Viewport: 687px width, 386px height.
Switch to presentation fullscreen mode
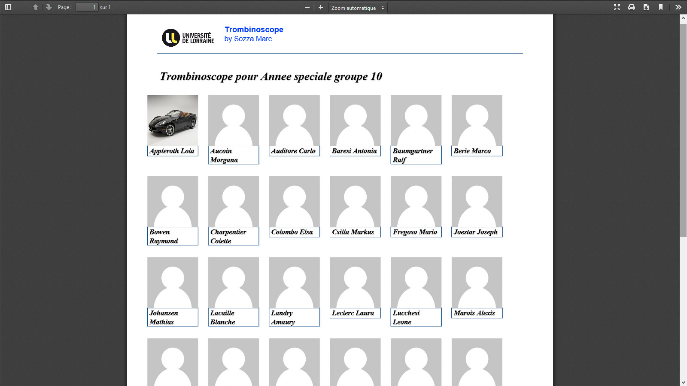[x=617, y=7]
